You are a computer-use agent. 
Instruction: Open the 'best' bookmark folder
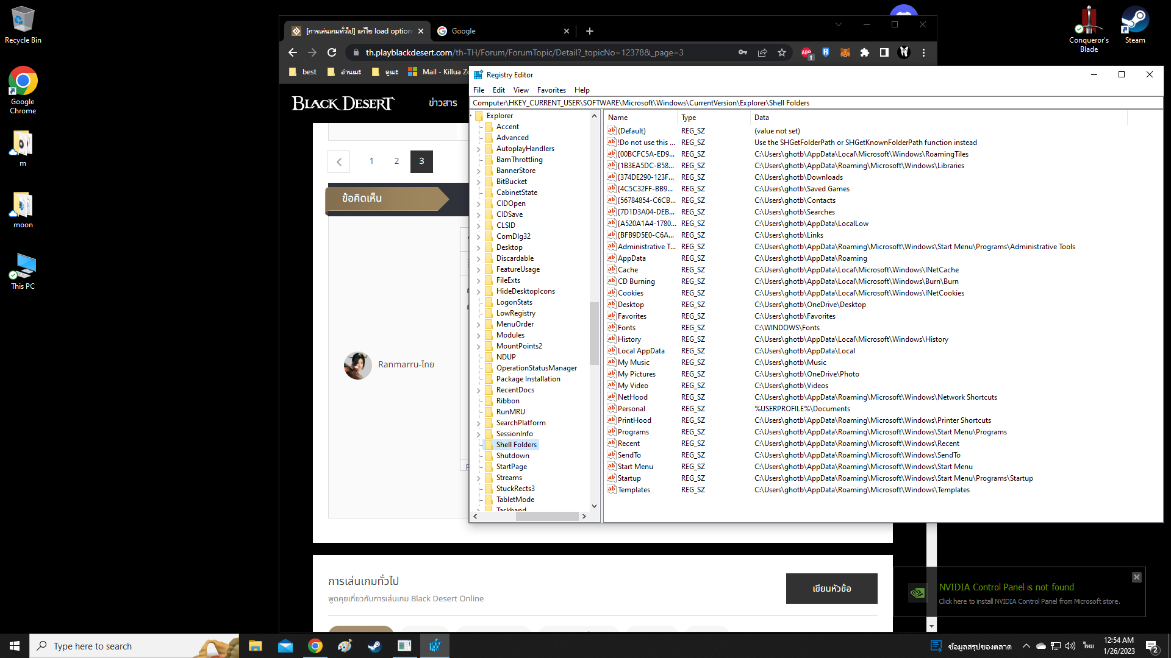click(303, 72)
